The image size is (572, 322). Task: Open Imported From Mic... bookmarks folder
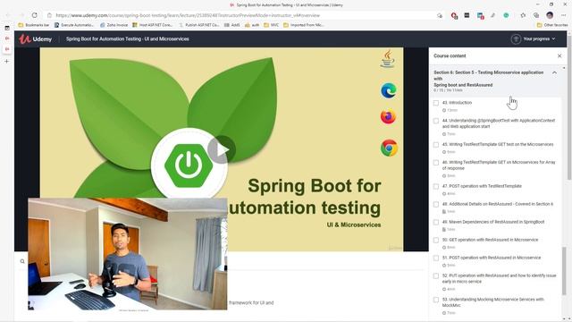click(x=304, y=25)
